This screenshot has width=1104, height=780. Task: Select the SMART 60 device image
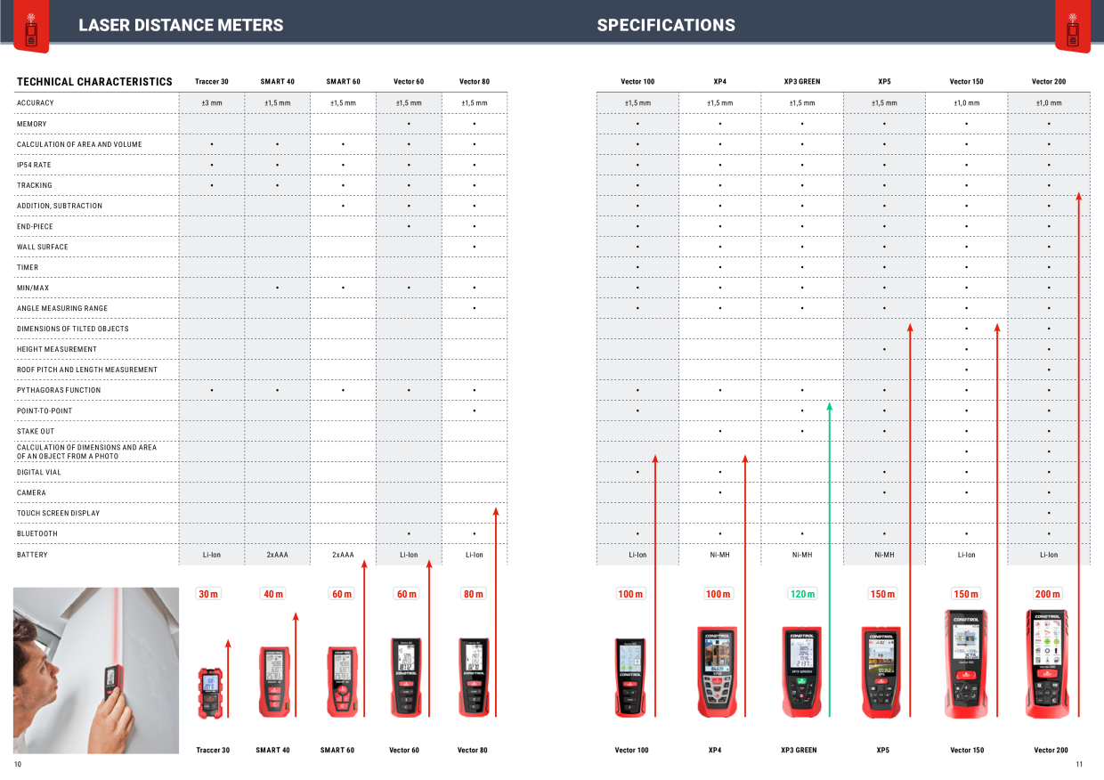click(x=342, y=682)
